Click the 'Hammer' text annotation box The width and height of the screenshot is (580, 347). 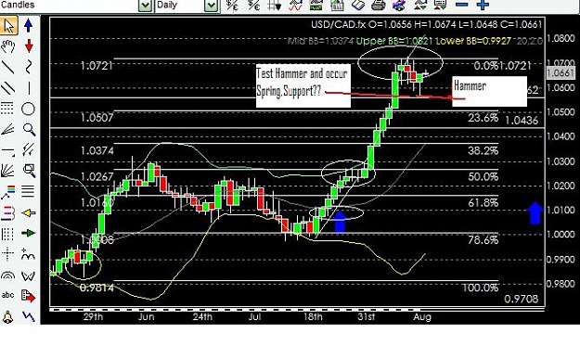489,91
